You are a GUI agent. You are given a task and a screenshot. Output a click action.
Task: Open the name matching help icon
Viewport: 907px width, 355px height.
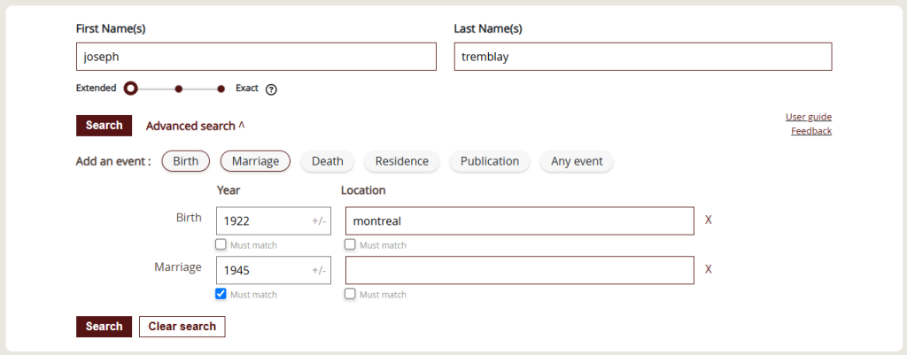[x=271, y=89]
